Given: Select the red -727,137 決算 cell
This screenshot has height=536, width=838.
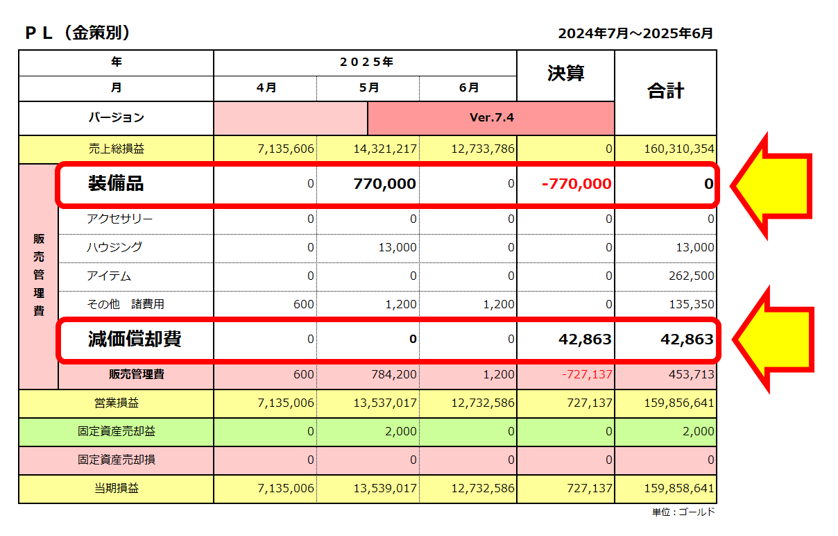Looking at the screenshot, I should (x=587, y=375).
